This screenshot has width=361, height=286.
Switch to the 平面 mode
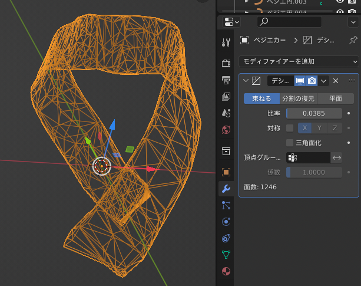click(336, 98)
